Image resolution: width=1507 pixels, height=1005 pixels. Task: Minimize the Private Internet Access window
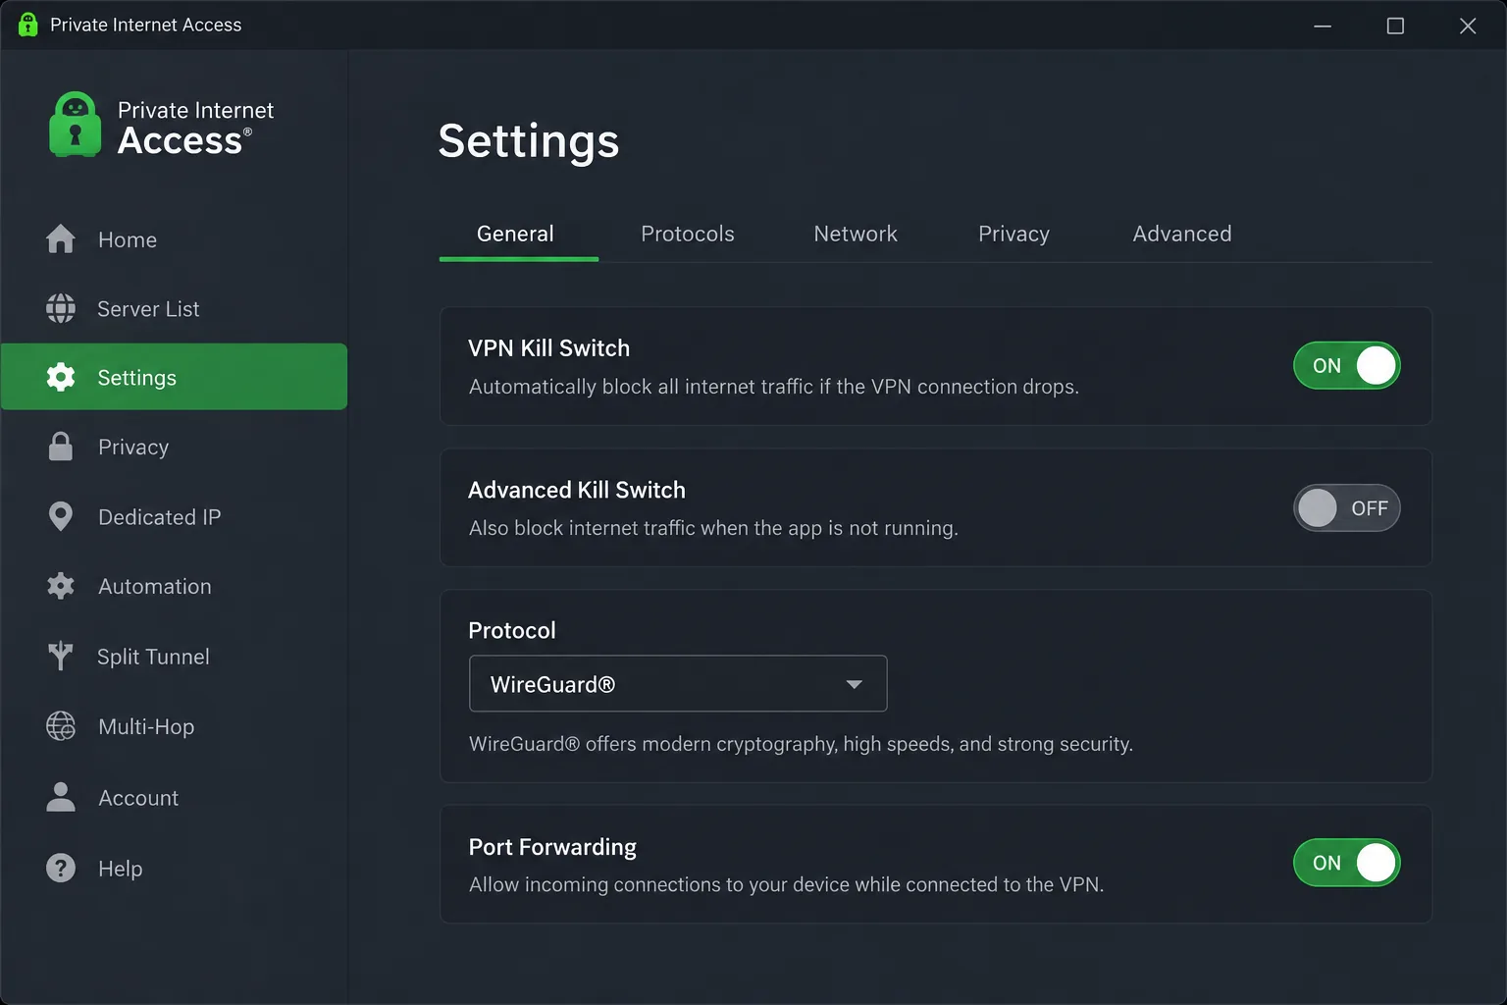point(1323,26)
